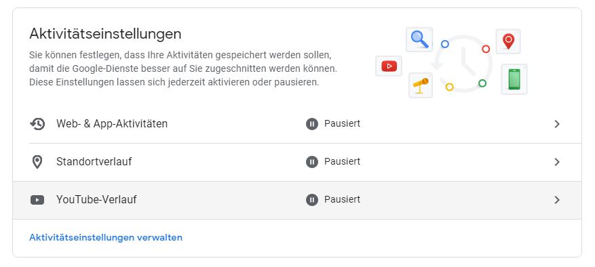Toggle the pause icon for Web- & App-Aktivitäten

coord(312,124)
